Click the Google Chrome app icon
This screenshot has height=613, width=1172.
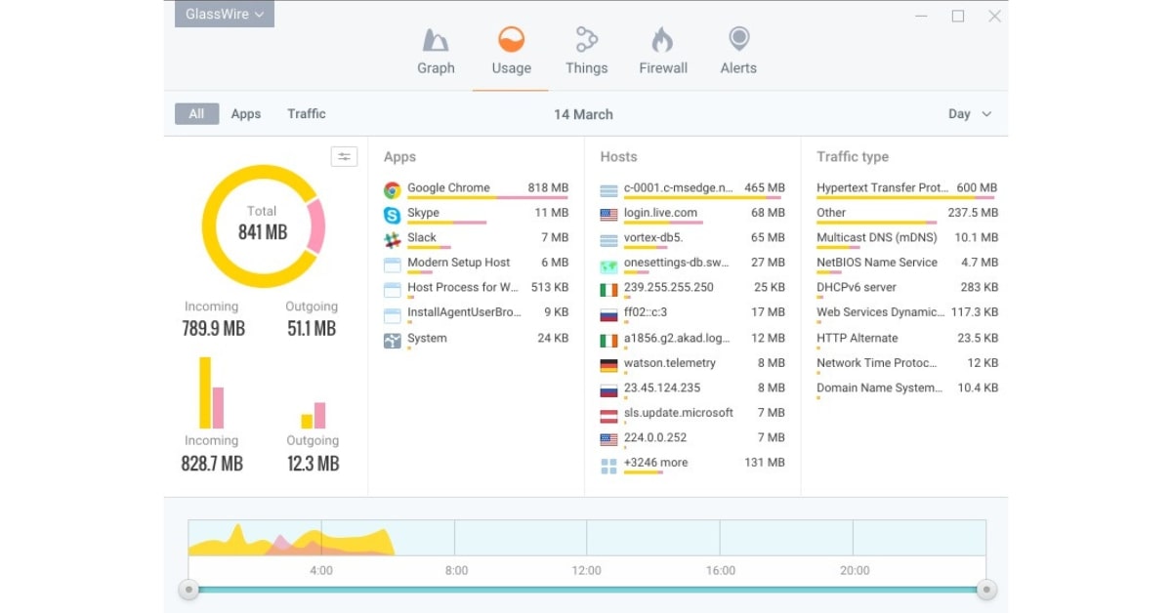click(x=393, y=189)
